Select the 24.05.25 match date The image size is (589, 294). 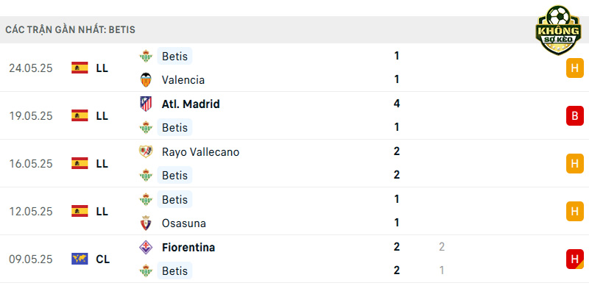click(x=31, y=68)
